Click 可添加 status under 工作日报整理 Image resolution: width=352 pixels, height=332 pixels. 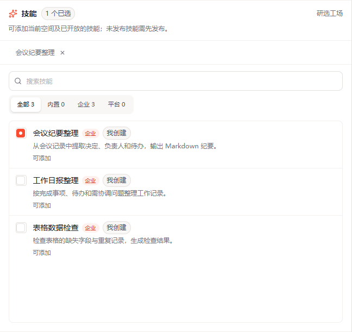[x=42, y=205]
